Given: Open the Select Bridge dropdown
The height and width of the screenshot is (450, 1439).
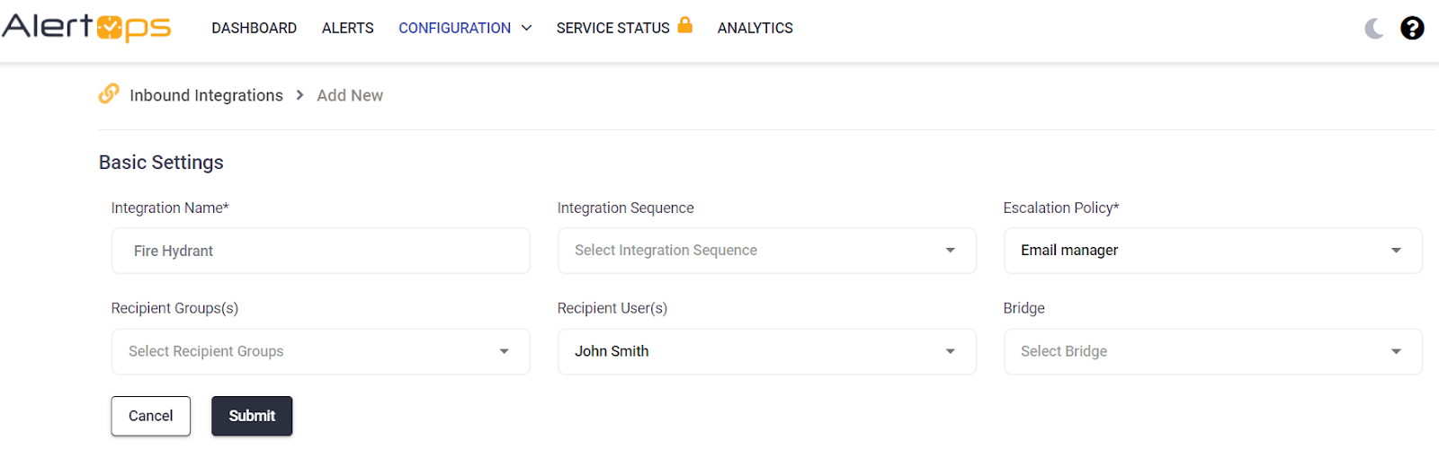Looking at the screenshot, I should (x=1211, y=351).
